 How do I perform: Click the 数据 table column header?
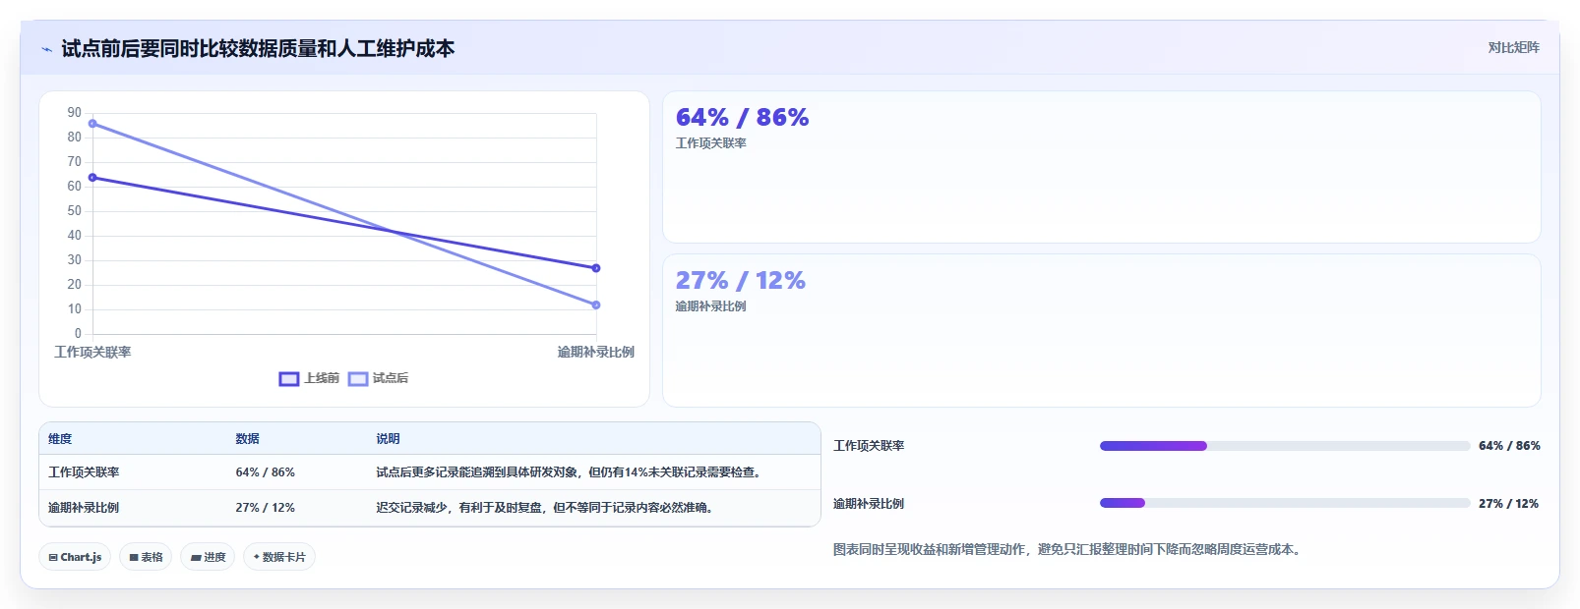point(247,439)
